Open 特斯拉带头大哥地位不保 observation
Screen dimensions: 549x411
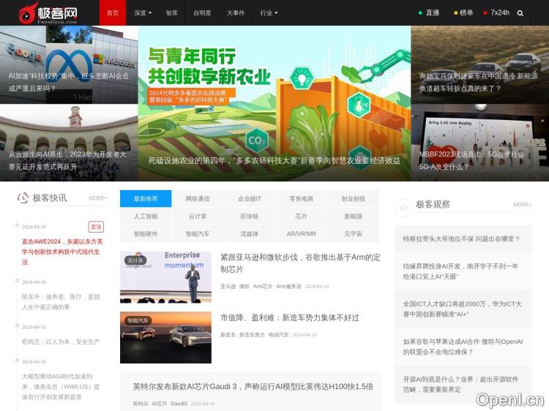point(463,239)
